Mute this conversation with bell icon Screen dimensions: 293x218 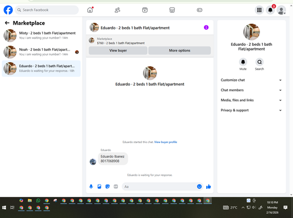point(243,62)
